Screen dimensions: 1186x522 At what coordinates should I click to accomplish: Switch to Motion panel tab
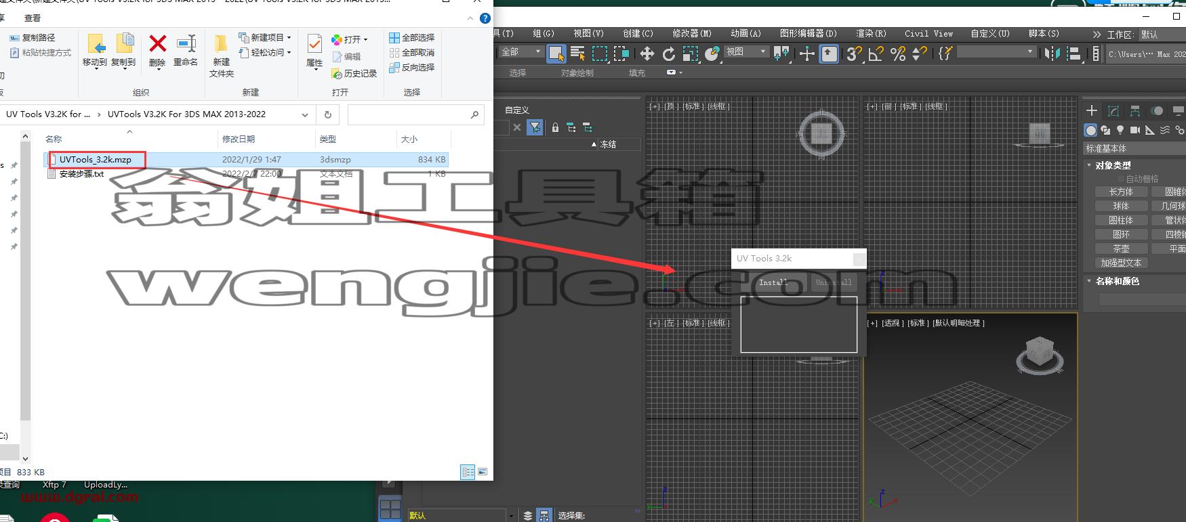tap(1158, 110)
